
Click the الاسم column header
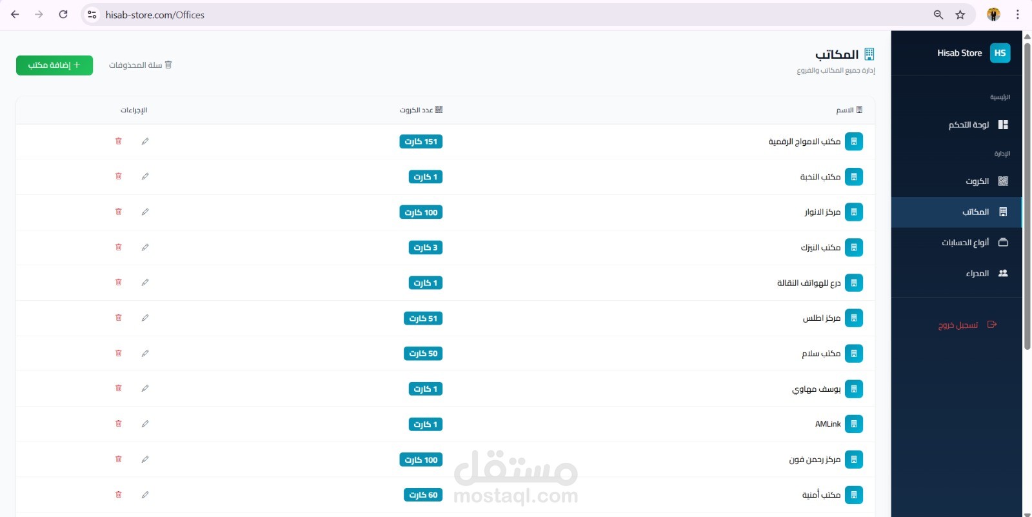(849, 110)
